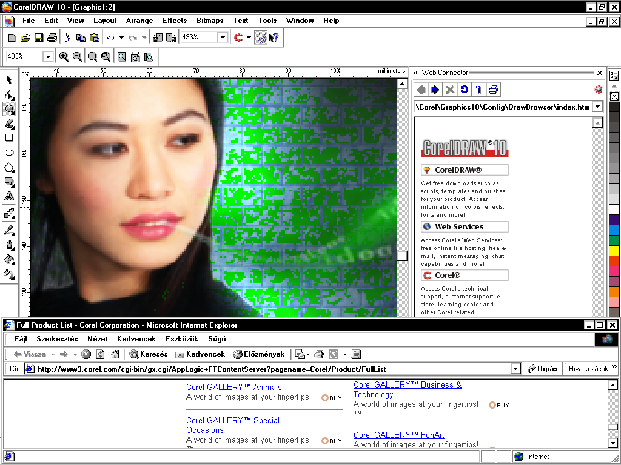Click the Web Services button in Web Connector
621x465 pixels.
(465, 226)
